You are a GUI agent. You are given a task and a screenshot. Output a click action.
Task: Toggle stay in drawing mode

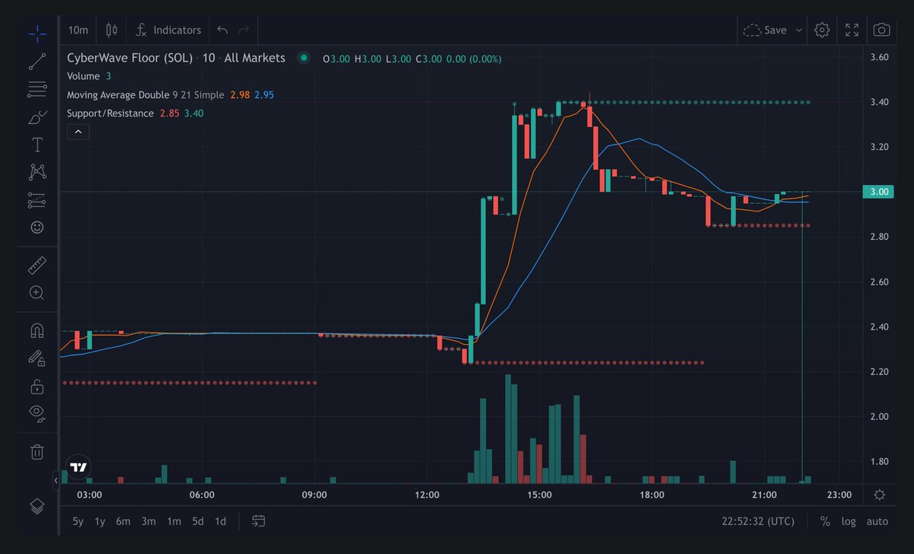37,358
